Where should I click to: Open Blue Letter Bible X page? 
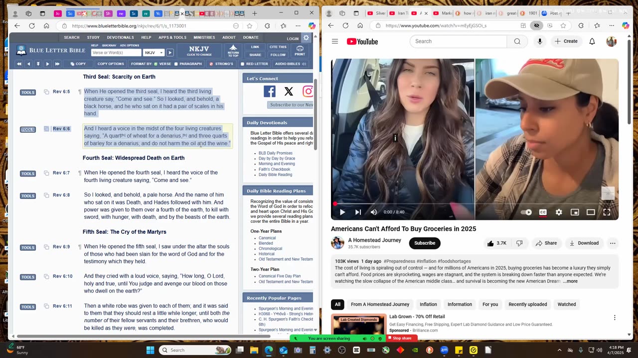pyautogui.click(x=289, y=91)
